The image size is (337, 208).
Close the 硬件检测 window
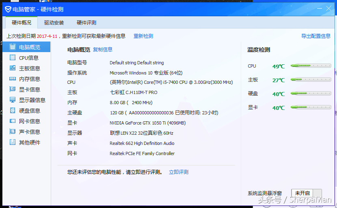click(328, 9)
